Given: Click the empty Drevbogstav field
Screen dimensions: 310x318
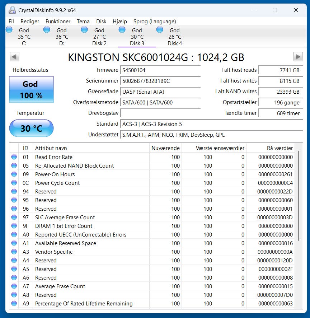Looking at the screenshot, I should click(x=160, y=113).
